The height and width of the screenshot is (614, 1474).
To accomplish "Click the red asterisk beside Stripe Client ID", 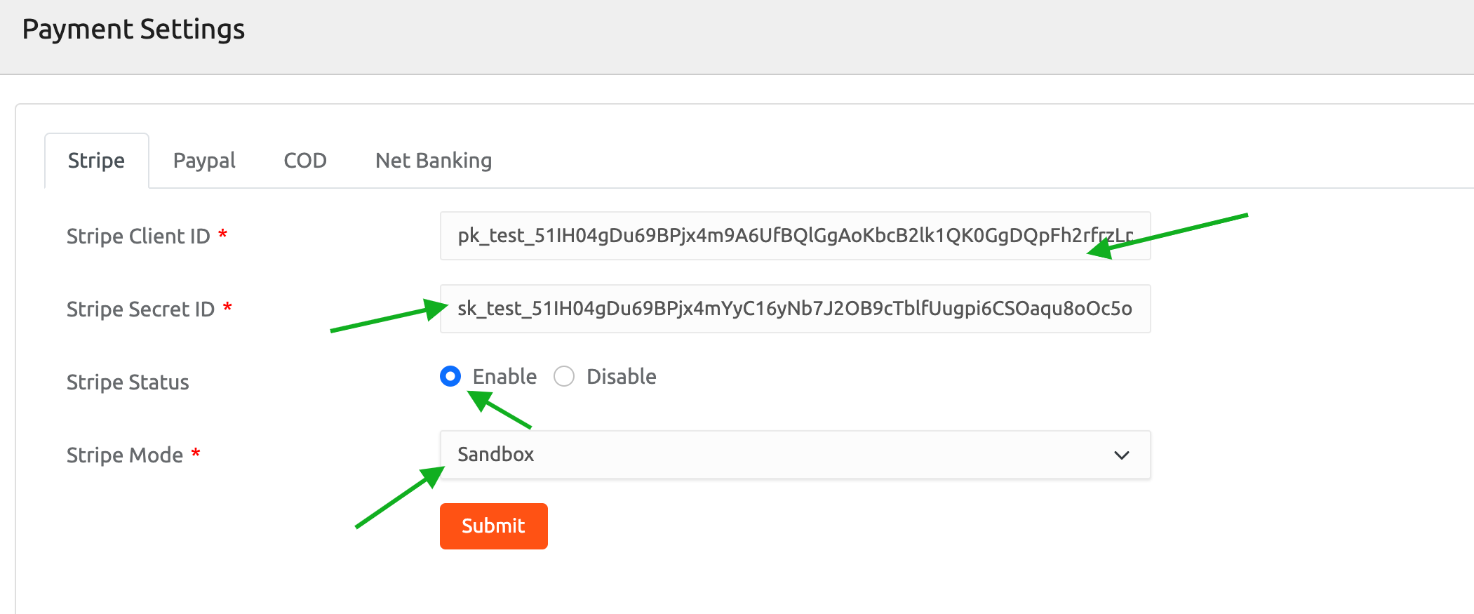I will coord(223,234).
